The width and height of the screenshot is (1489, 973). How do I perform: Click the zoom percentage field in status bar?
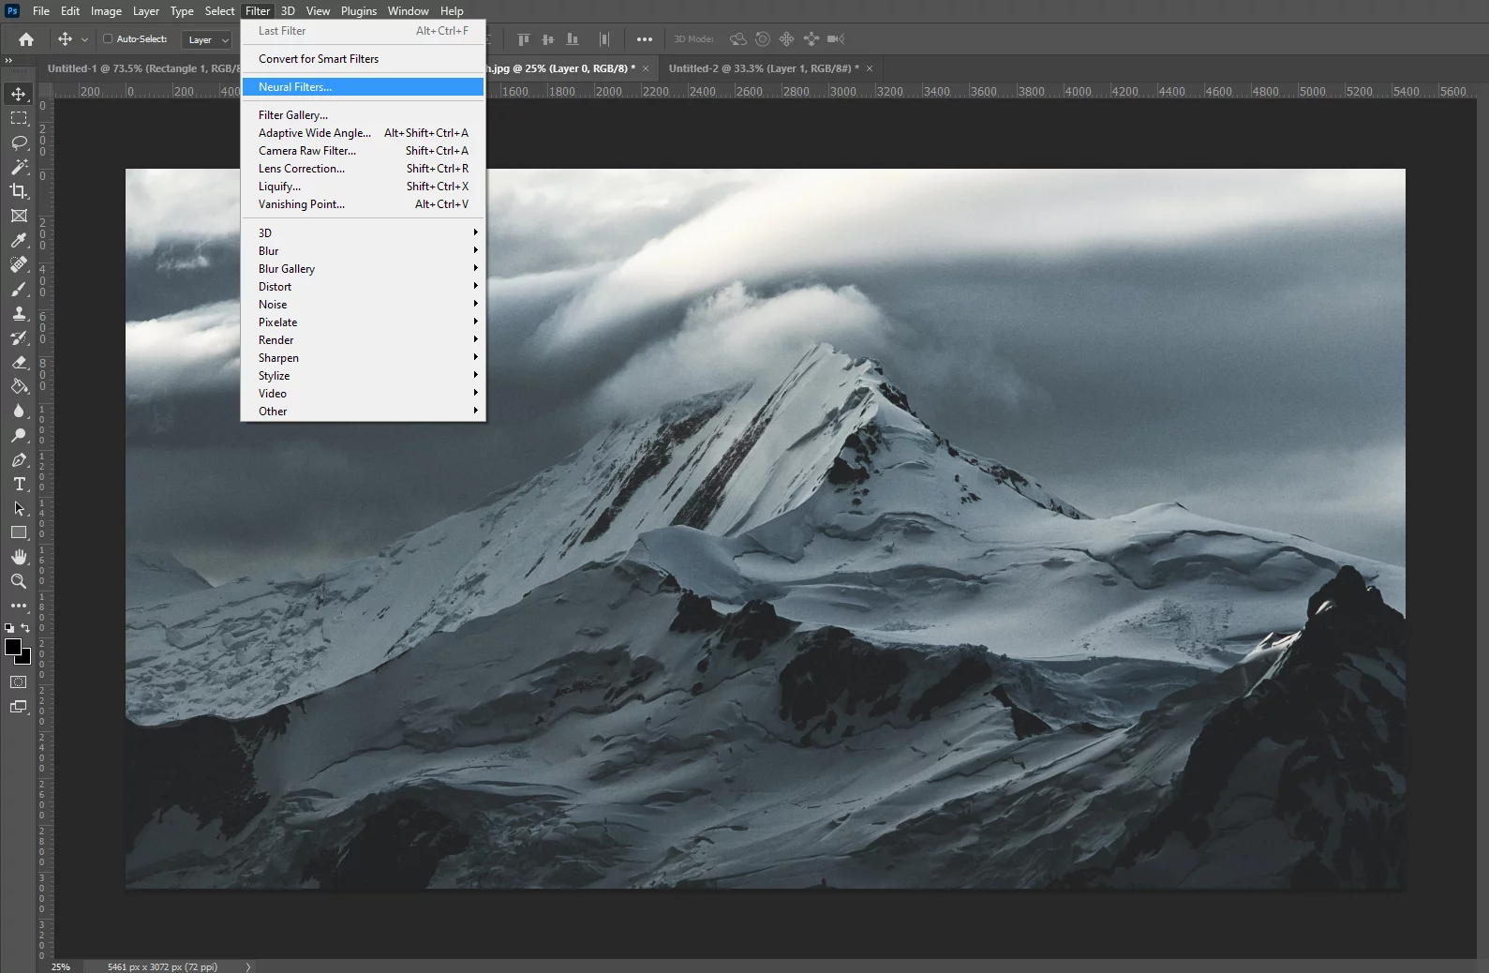61,966
